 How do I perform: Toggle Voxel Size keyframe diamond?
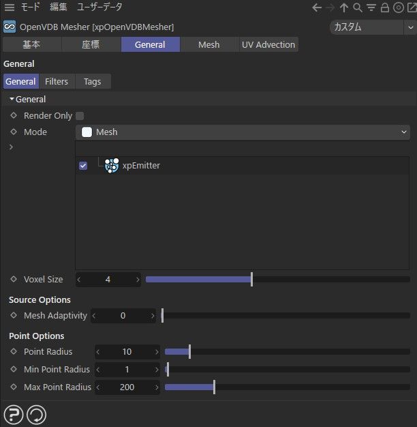pos(14,279)
